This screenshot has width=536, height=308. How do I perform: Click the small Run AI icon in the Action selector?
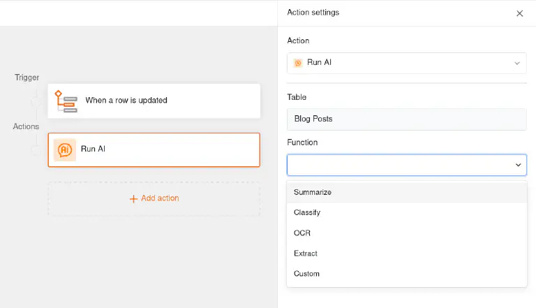click(x=298, y=63)
